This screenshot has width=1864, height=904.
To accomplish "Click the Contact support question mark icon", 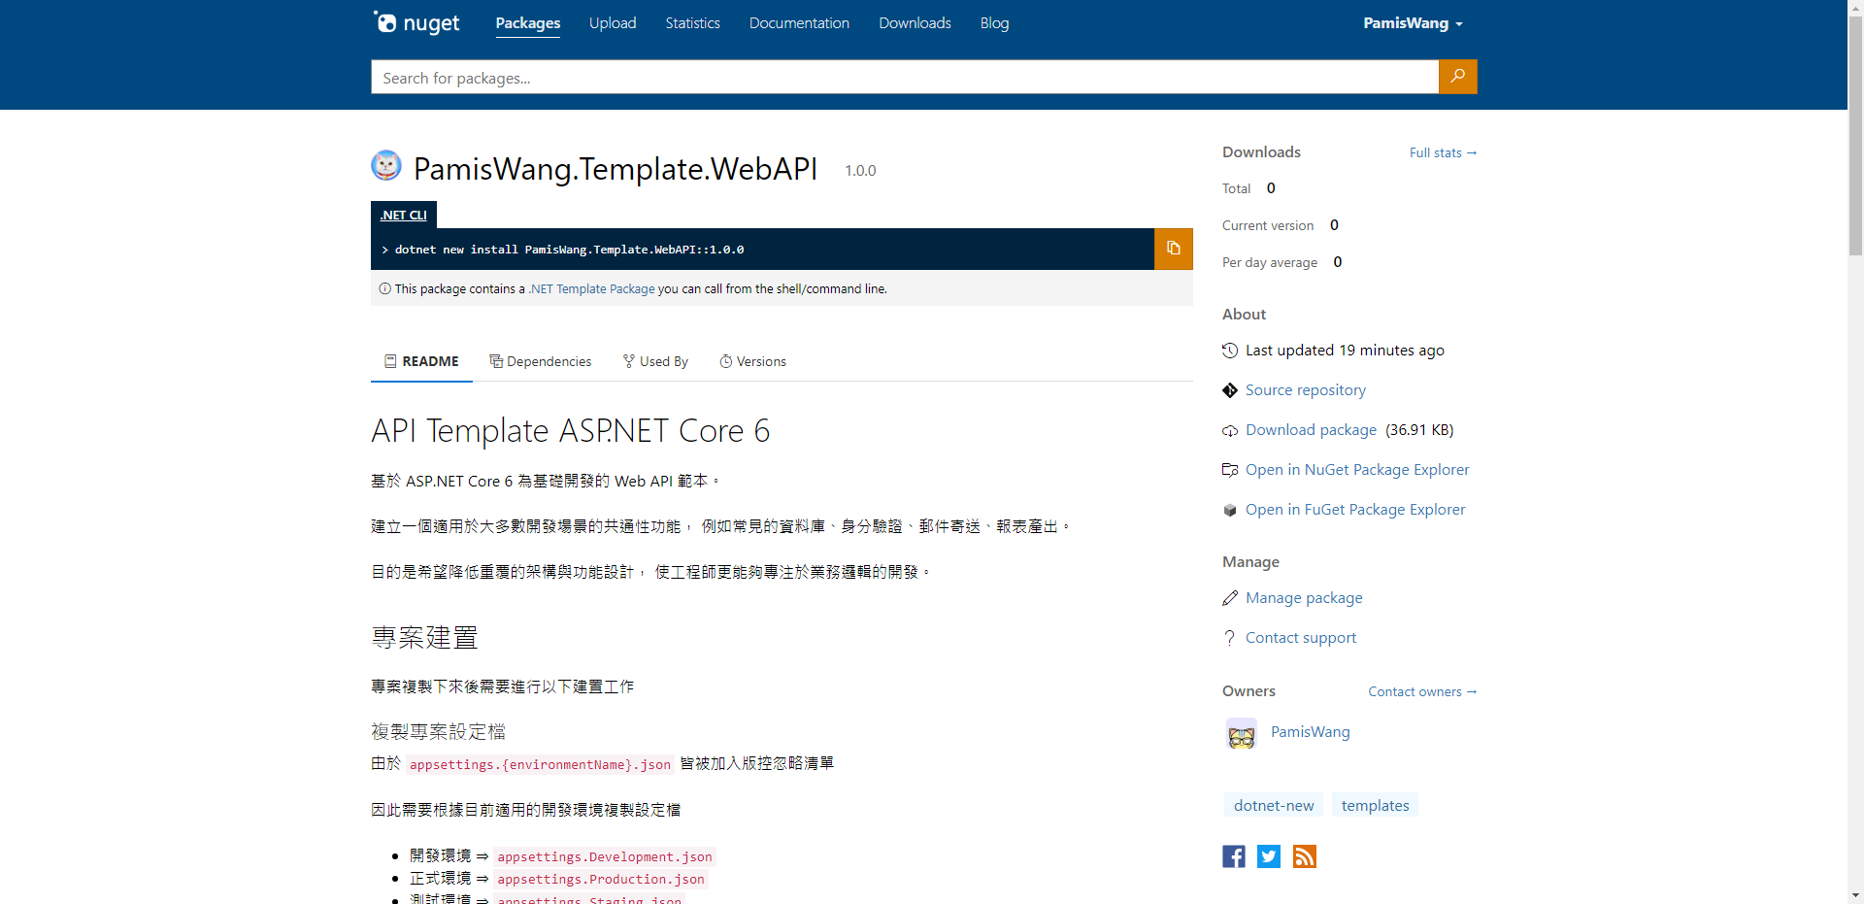I will click(1230, 638).
